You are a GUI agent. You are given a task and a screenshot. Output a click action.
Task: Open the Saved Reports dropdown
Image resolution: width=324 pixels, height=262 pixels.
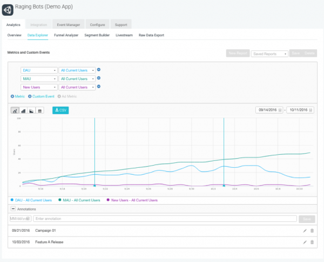[269, 54]
